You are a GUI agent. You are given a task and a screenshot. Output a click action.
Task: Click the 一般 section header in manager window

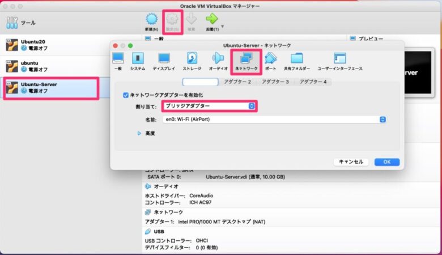pyautogui.click(x=159, y=39)
